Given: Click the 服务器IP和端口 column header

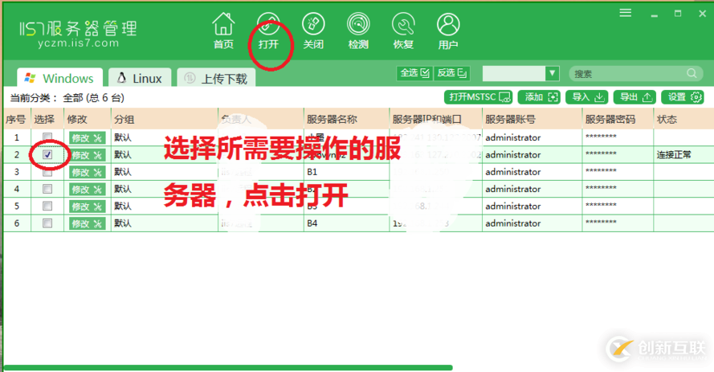Looking at the screenshot, I should point(436,119).
